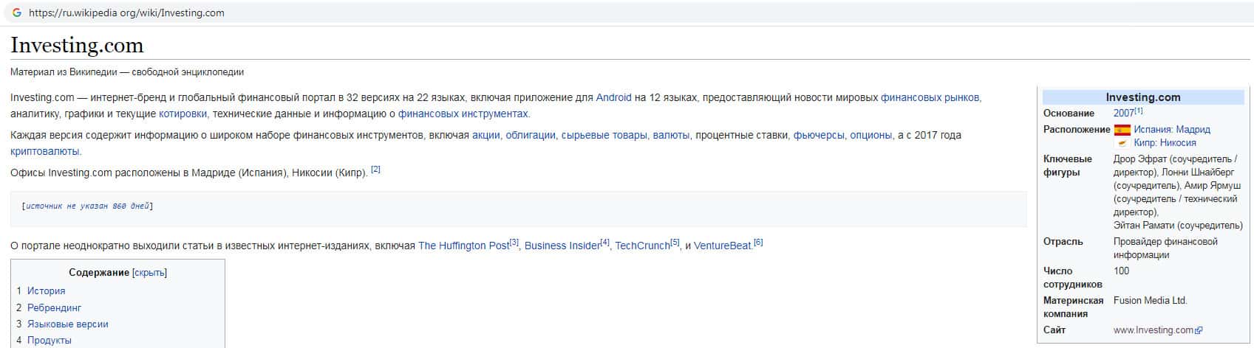
Task: Open 'Никосия' link in infobox
Action: point(1179,143)
